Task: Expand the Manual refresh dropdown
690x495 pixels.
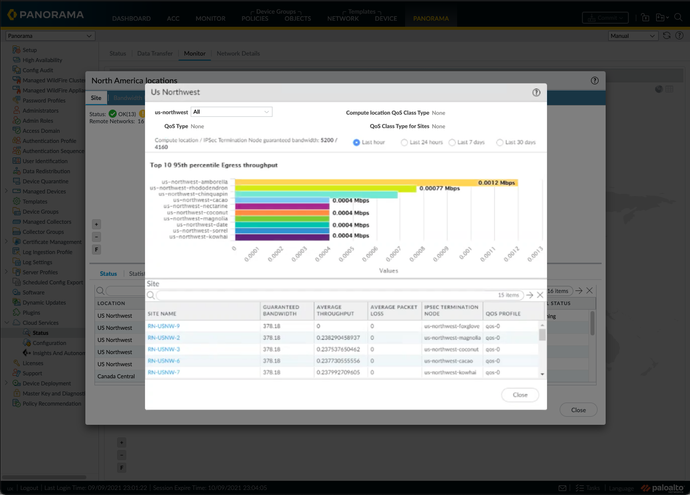Action: tap(633, 36)
